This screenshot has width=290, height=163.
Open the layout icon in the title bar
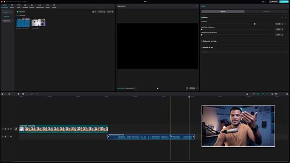click(263, 2)
